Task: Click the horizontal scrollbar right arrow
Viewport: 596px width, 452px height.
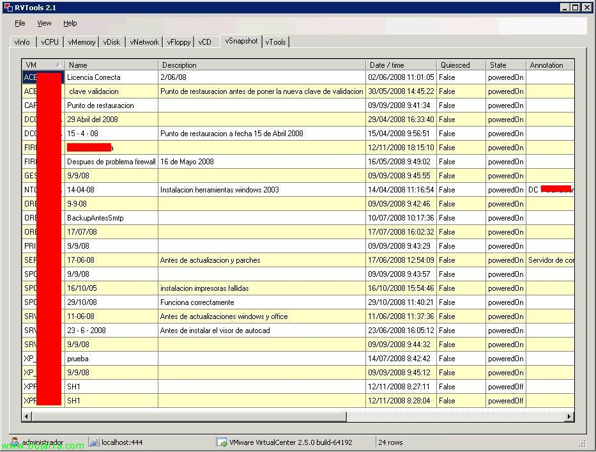Action: pos(569,417)
